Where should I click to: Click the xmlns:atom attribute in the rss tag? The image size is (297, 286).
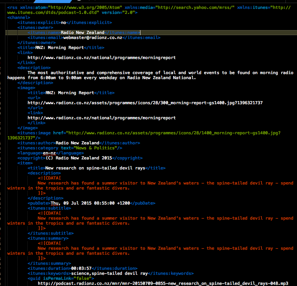71,8
